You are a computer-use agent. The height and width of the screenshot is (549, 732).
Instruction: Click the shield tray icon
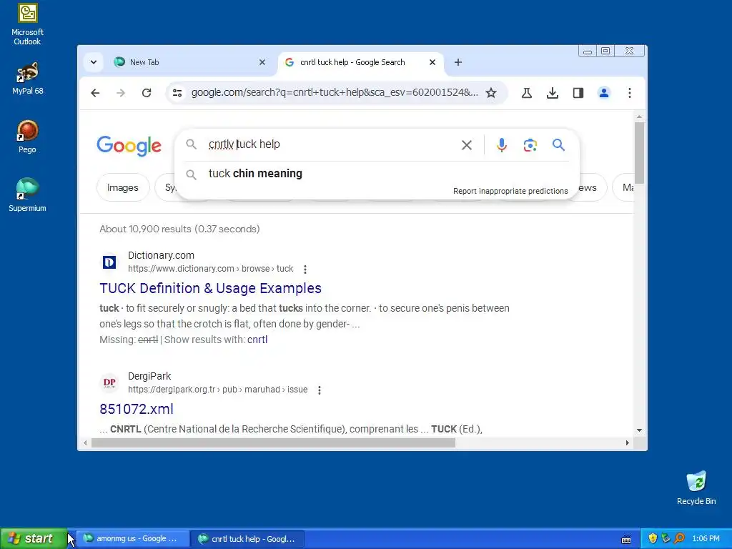(653, 538)
